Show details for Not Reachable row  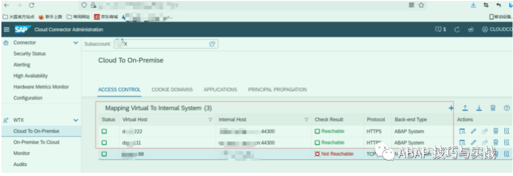(x=507, y=154)
